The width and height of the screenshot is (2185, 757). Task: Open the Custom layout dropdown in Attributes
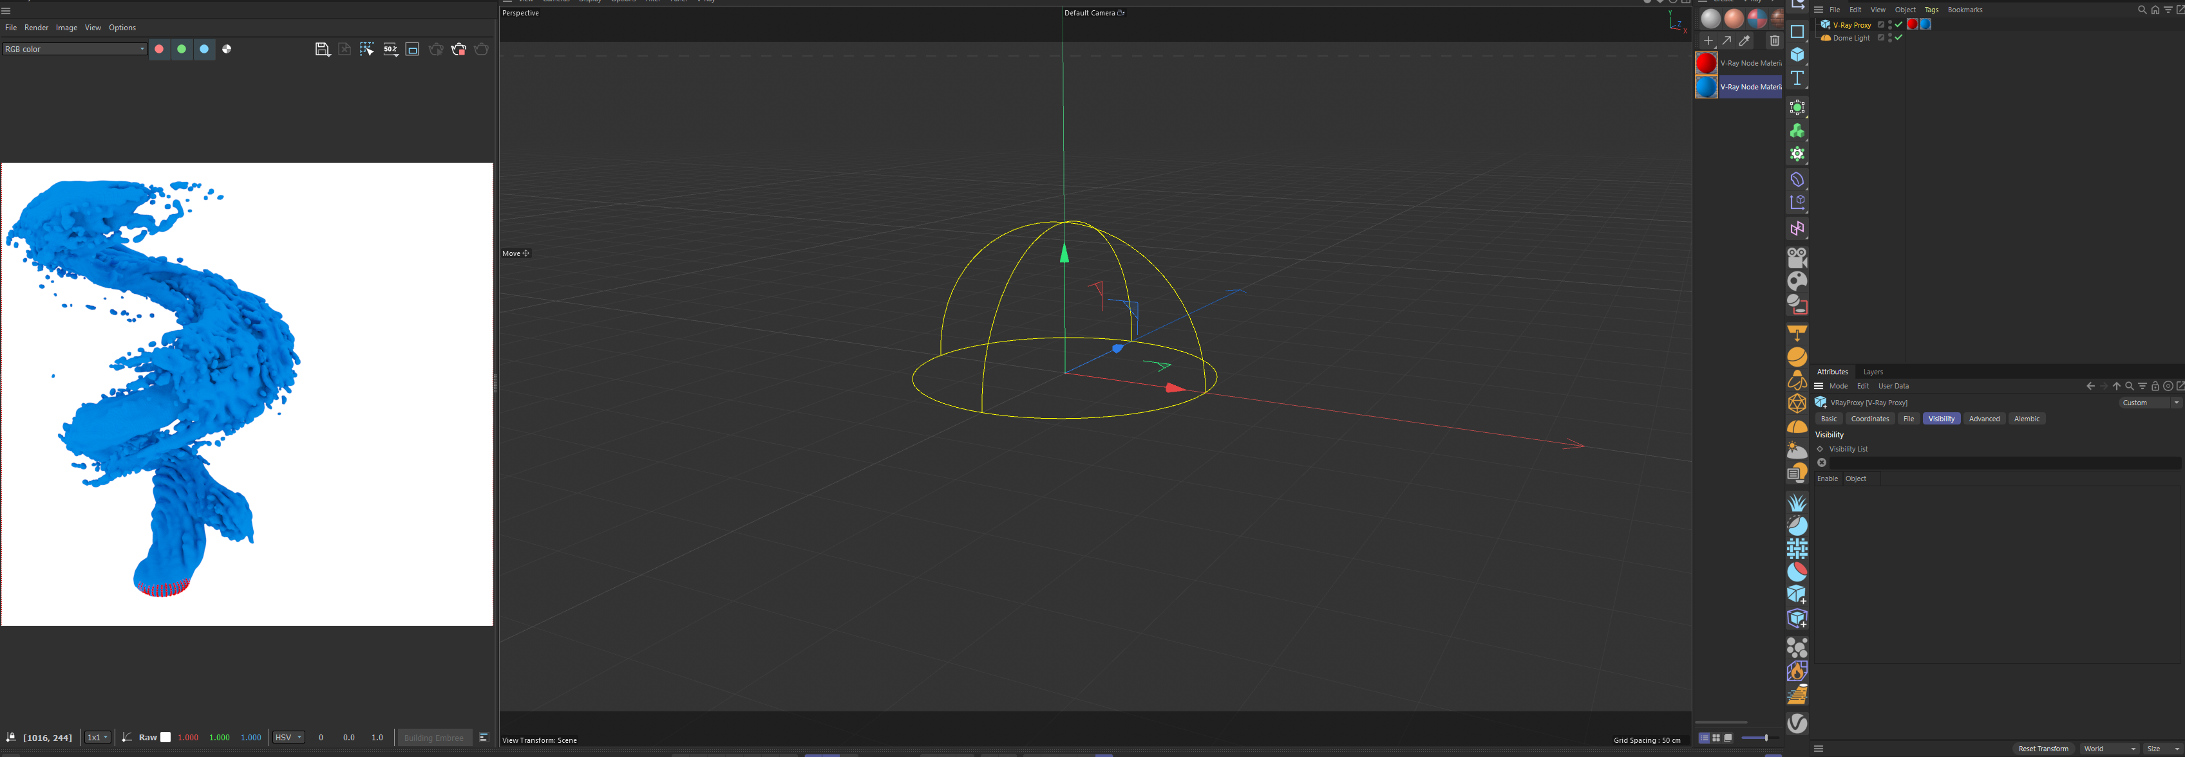click(x=2150, y=403)
